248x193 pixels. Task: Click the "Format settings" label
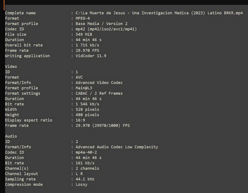23,93
